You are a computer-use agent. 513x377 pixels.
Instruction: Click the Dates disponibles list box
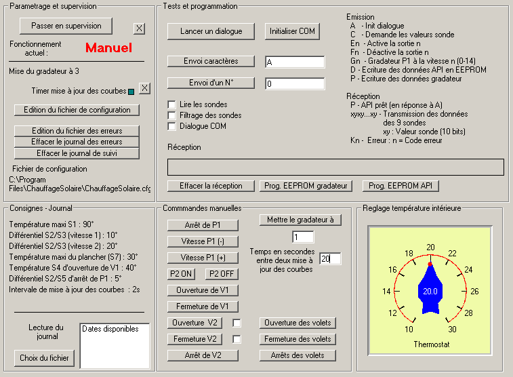tap(115, 346)
